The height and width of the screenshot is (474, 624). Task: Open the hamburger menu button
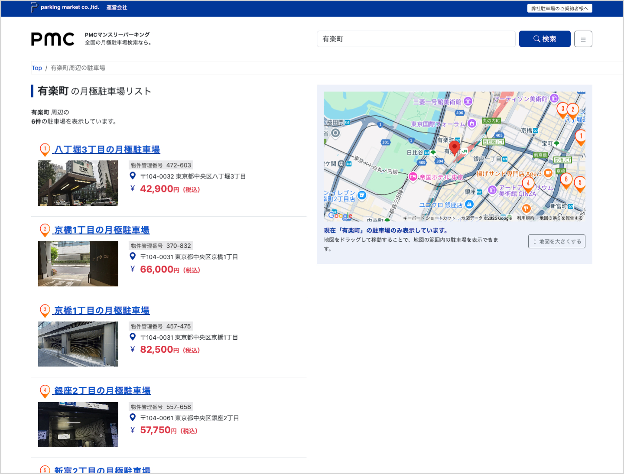(x=583, y=39)
